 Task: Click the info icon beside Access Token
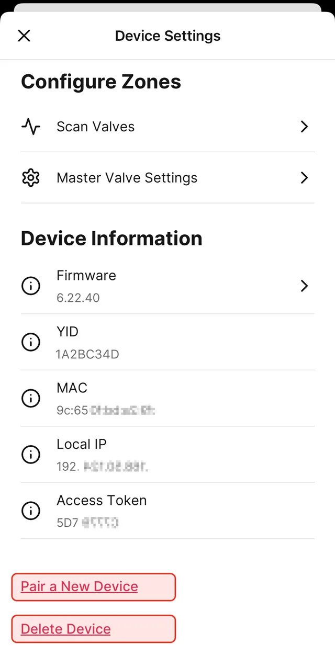click(x=30, y=511)
